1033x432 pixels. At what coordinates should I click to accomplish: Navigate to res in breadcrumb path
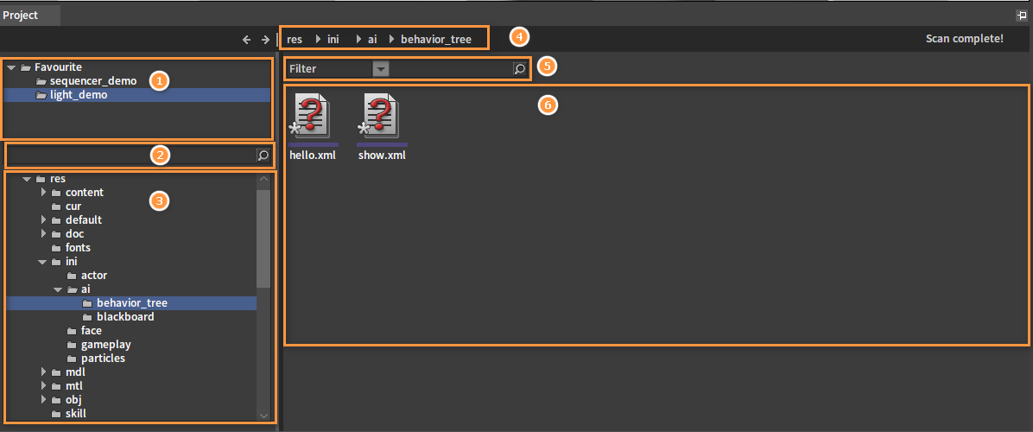[x=295, y=39]
